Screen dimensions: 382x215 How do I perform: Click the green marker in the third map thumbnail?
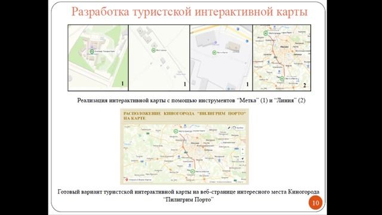click(x=214, y=53)
